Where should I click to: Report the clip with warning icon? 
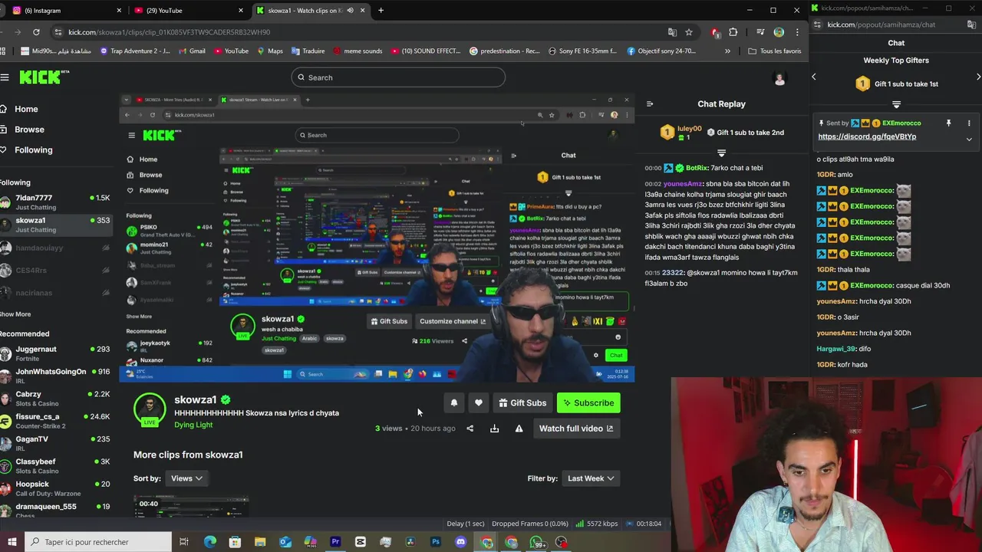[x=519, y=429]
